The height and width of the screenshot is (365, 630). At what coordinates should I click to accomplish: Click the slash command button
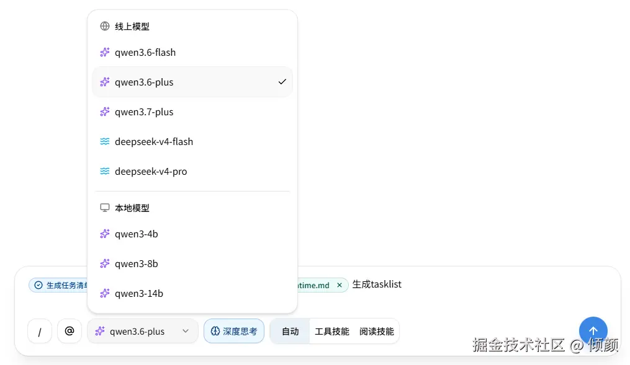[x=39, y=332]
